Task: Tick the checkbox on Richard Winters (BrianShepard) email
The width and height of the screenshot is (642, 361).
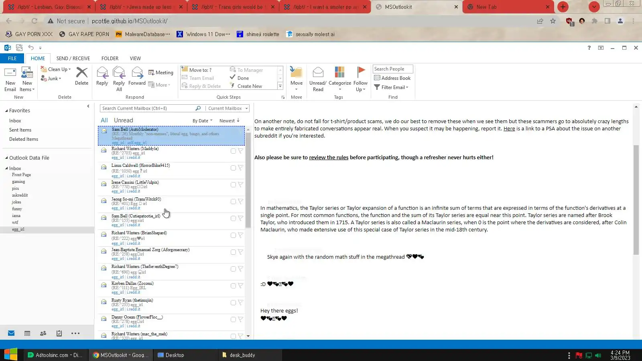Action: (x=233, y=235)
